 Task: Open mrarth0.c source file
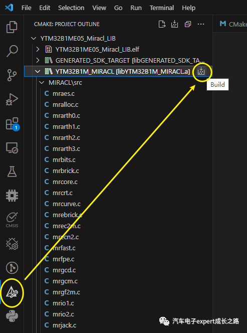click(66, 116)
